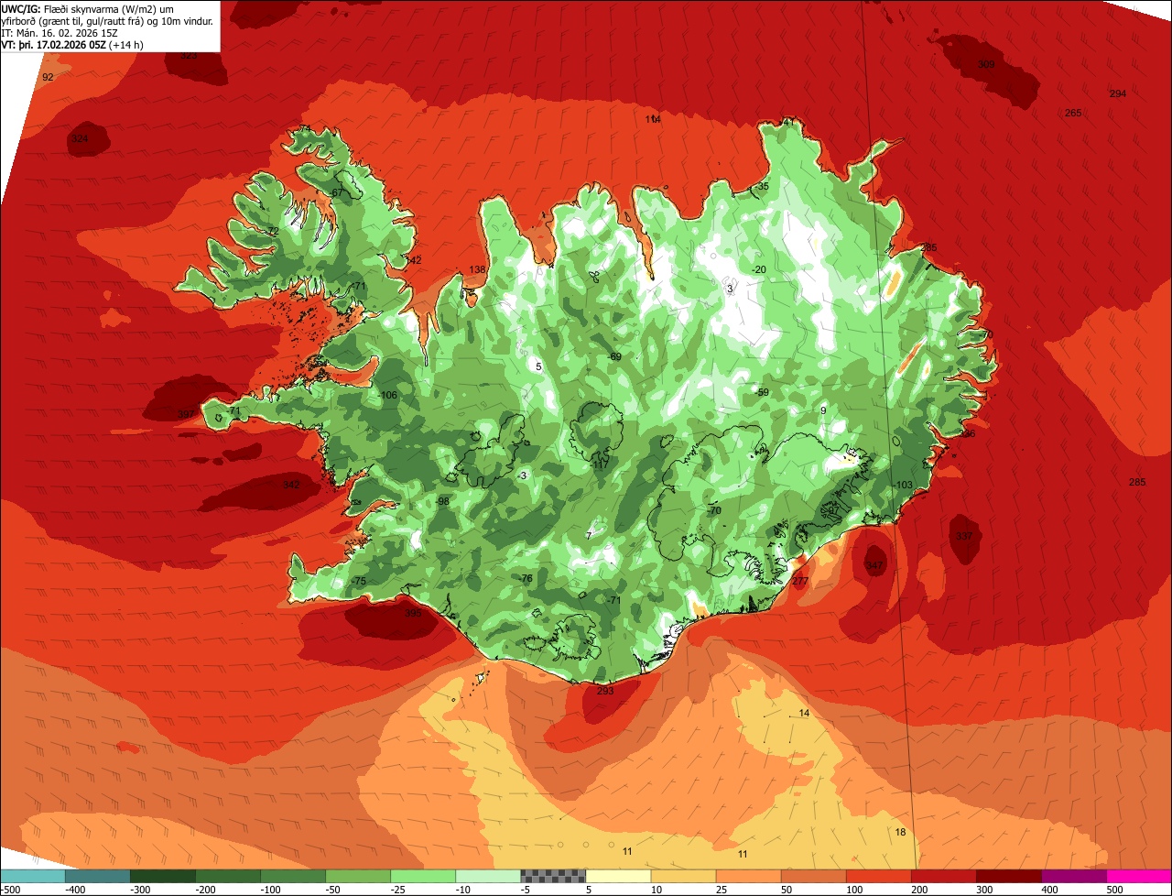Click the map value '277'
Image resolution: width=1172 pixels, height=896 pixels.
[801, 581]
